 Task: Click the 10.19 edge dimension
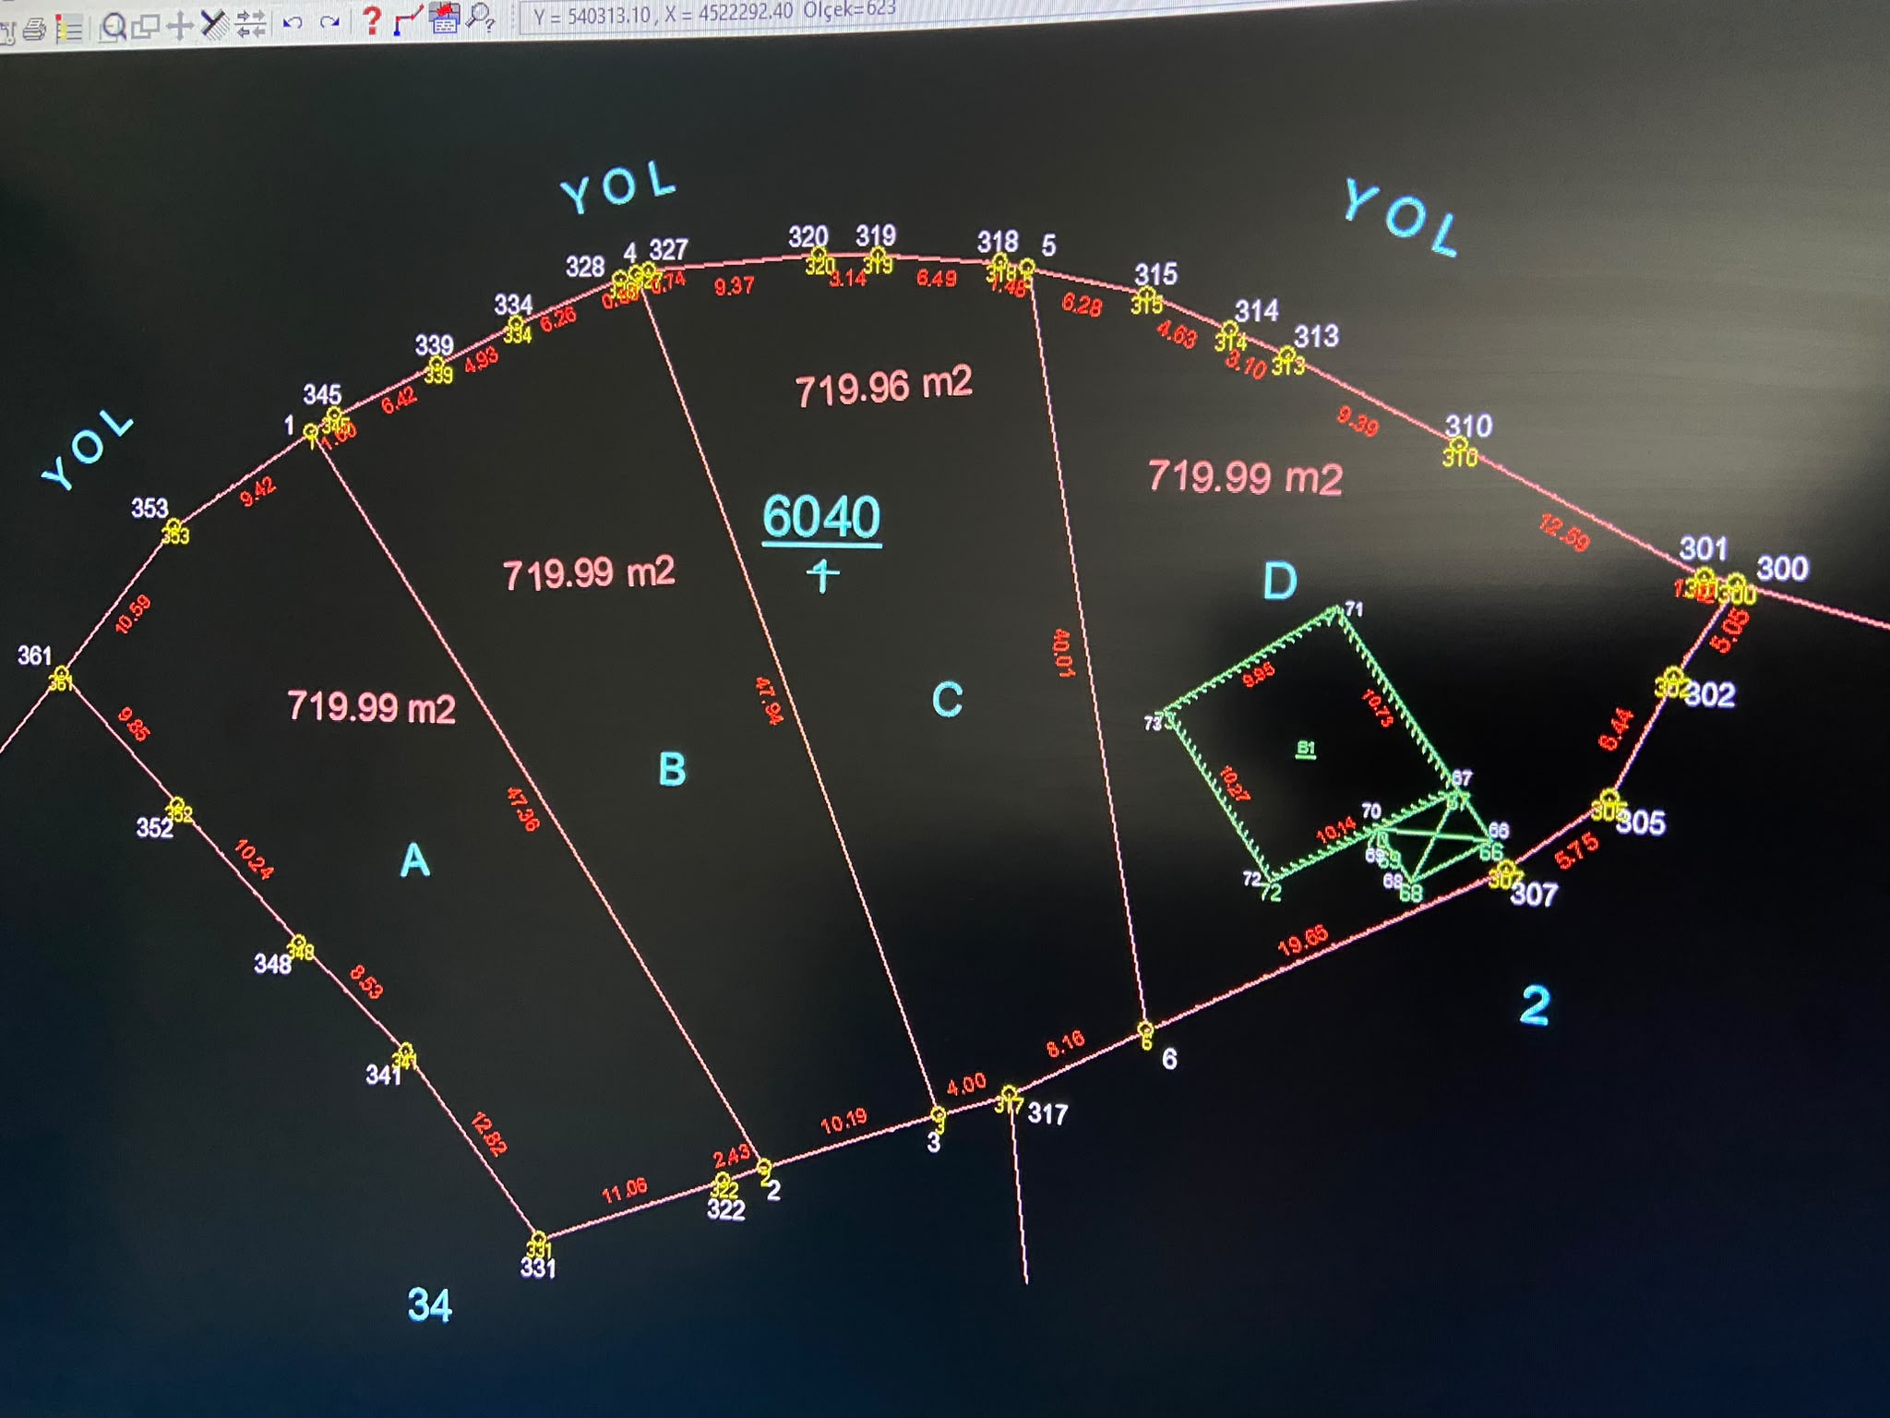(843, 1121)
